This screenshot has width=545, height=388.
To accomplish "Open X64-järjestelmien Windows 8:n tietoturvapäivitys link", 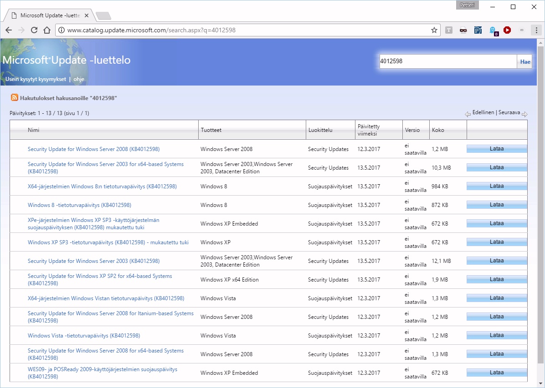I will pyautogui.click(x=102, y=186).
